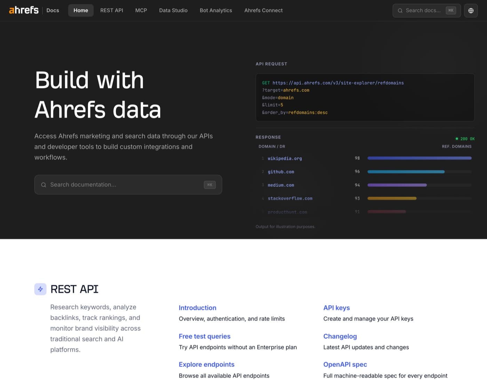
Task: Switch to the REST API tab
Action: coord(112,10)
